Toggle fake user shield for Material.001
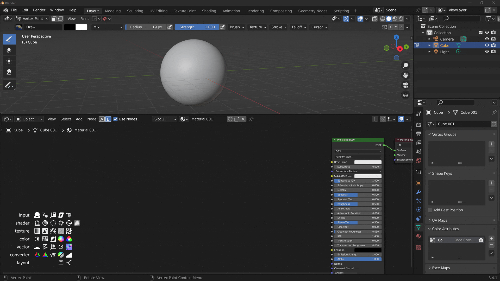Image resolution: width=500 pixels, height=281 pixels. click(x=230, y=119)
